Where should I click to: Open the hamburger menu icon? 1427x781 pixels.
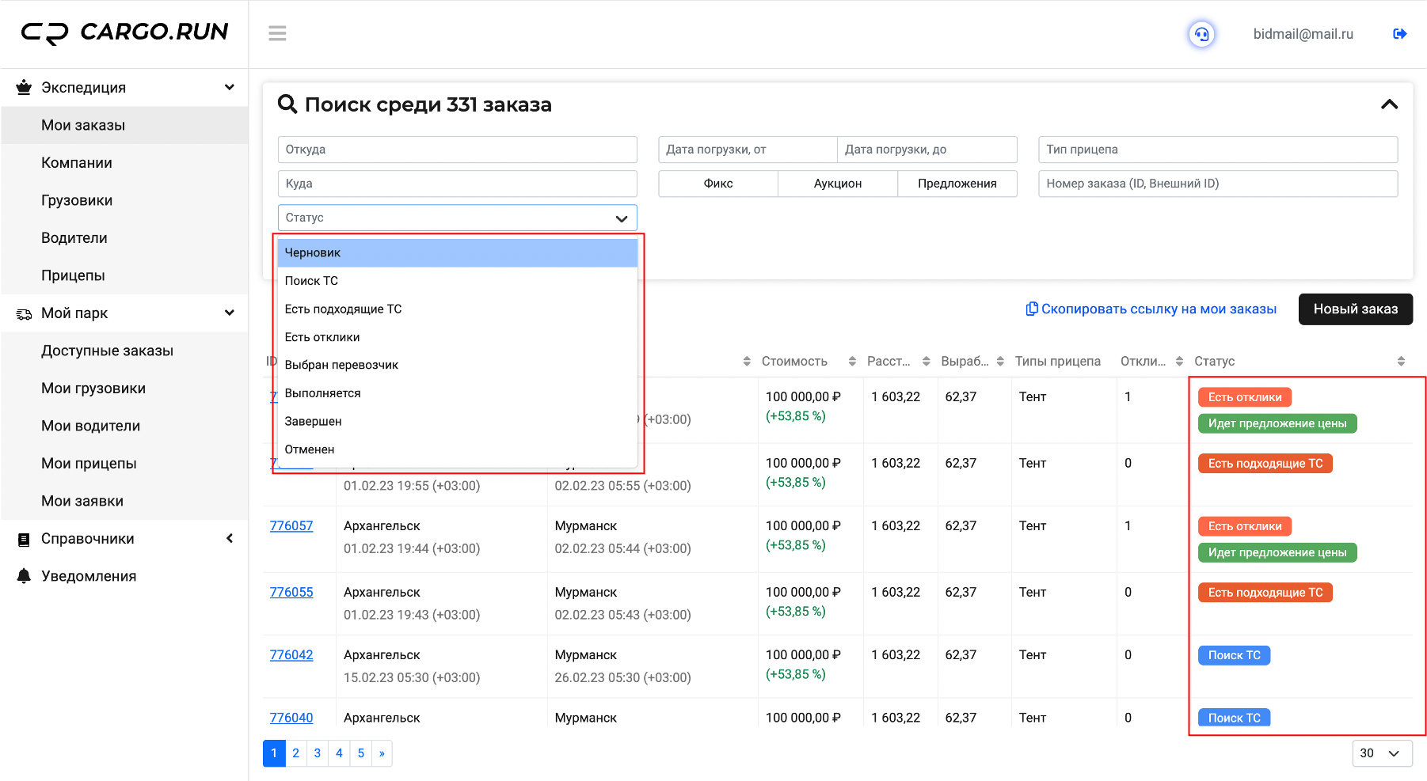click(277, 33)
